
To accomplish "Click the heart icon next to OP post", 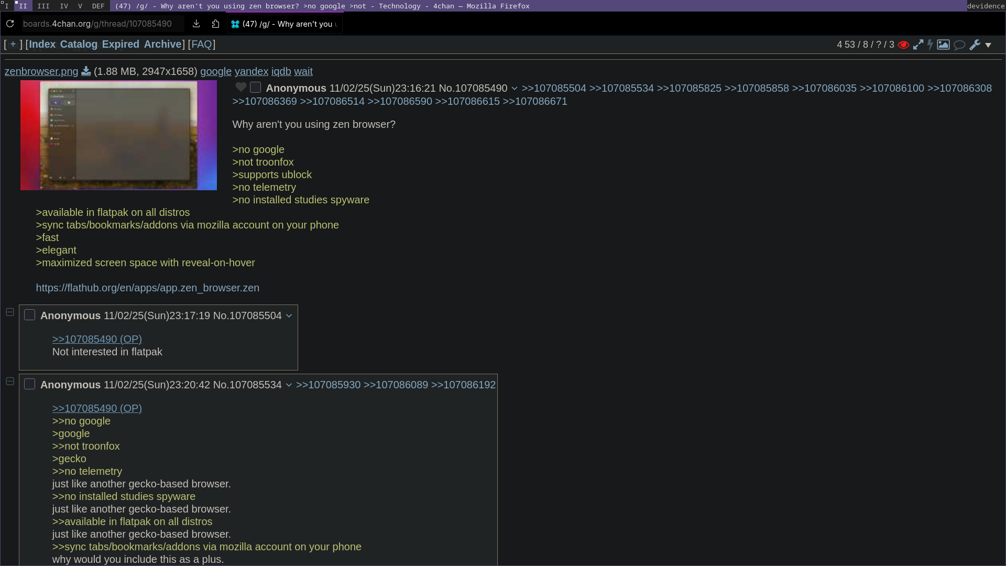I will coord(241,87).
